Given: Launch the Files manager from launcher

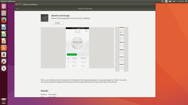Looking at the screenshot, I should point(4,13).
